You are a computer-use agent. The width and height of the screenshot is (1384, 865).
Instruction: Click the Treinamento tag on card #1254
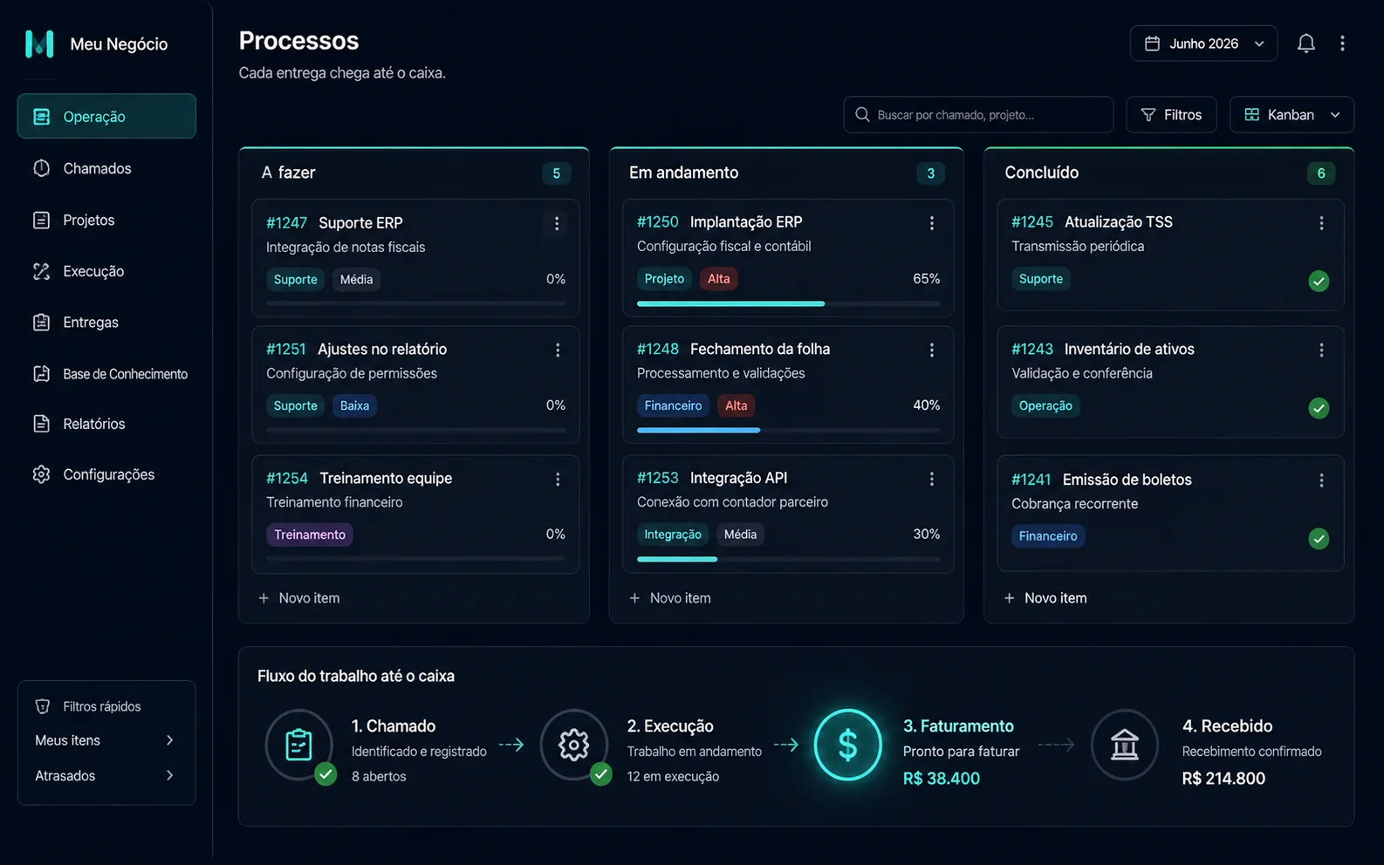[x=310, y=535]
